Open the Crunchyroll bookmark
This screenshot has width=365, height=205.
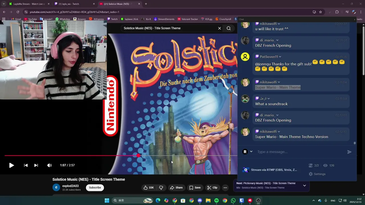click(223, 19)
